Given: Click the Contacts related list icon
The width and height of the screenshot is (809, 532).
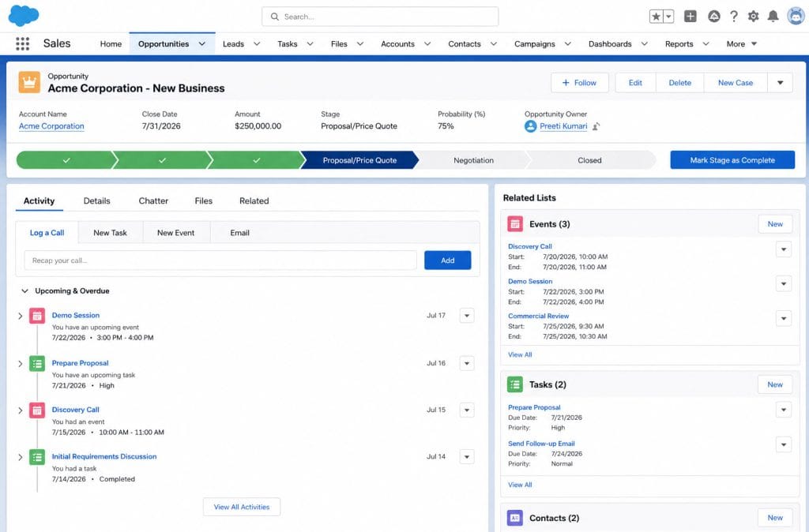Looking at the screenshot, I should tap(515, 518).
